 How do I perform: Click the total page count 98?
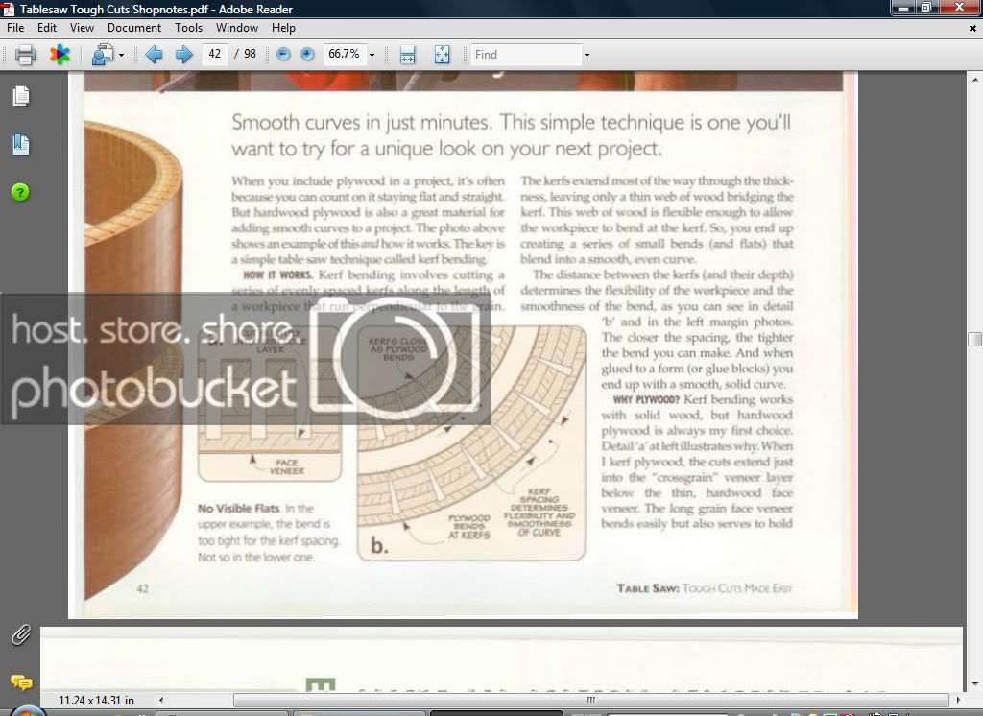click(x=250, y=54)
